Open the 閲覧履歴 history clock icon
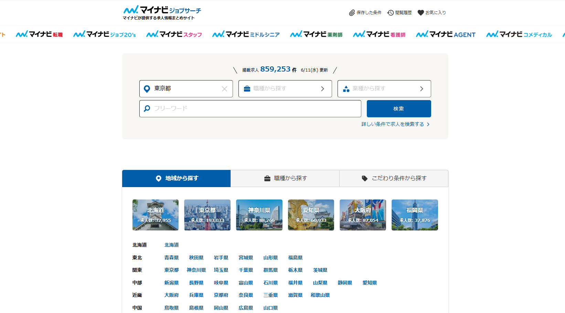 coord(390,12)
